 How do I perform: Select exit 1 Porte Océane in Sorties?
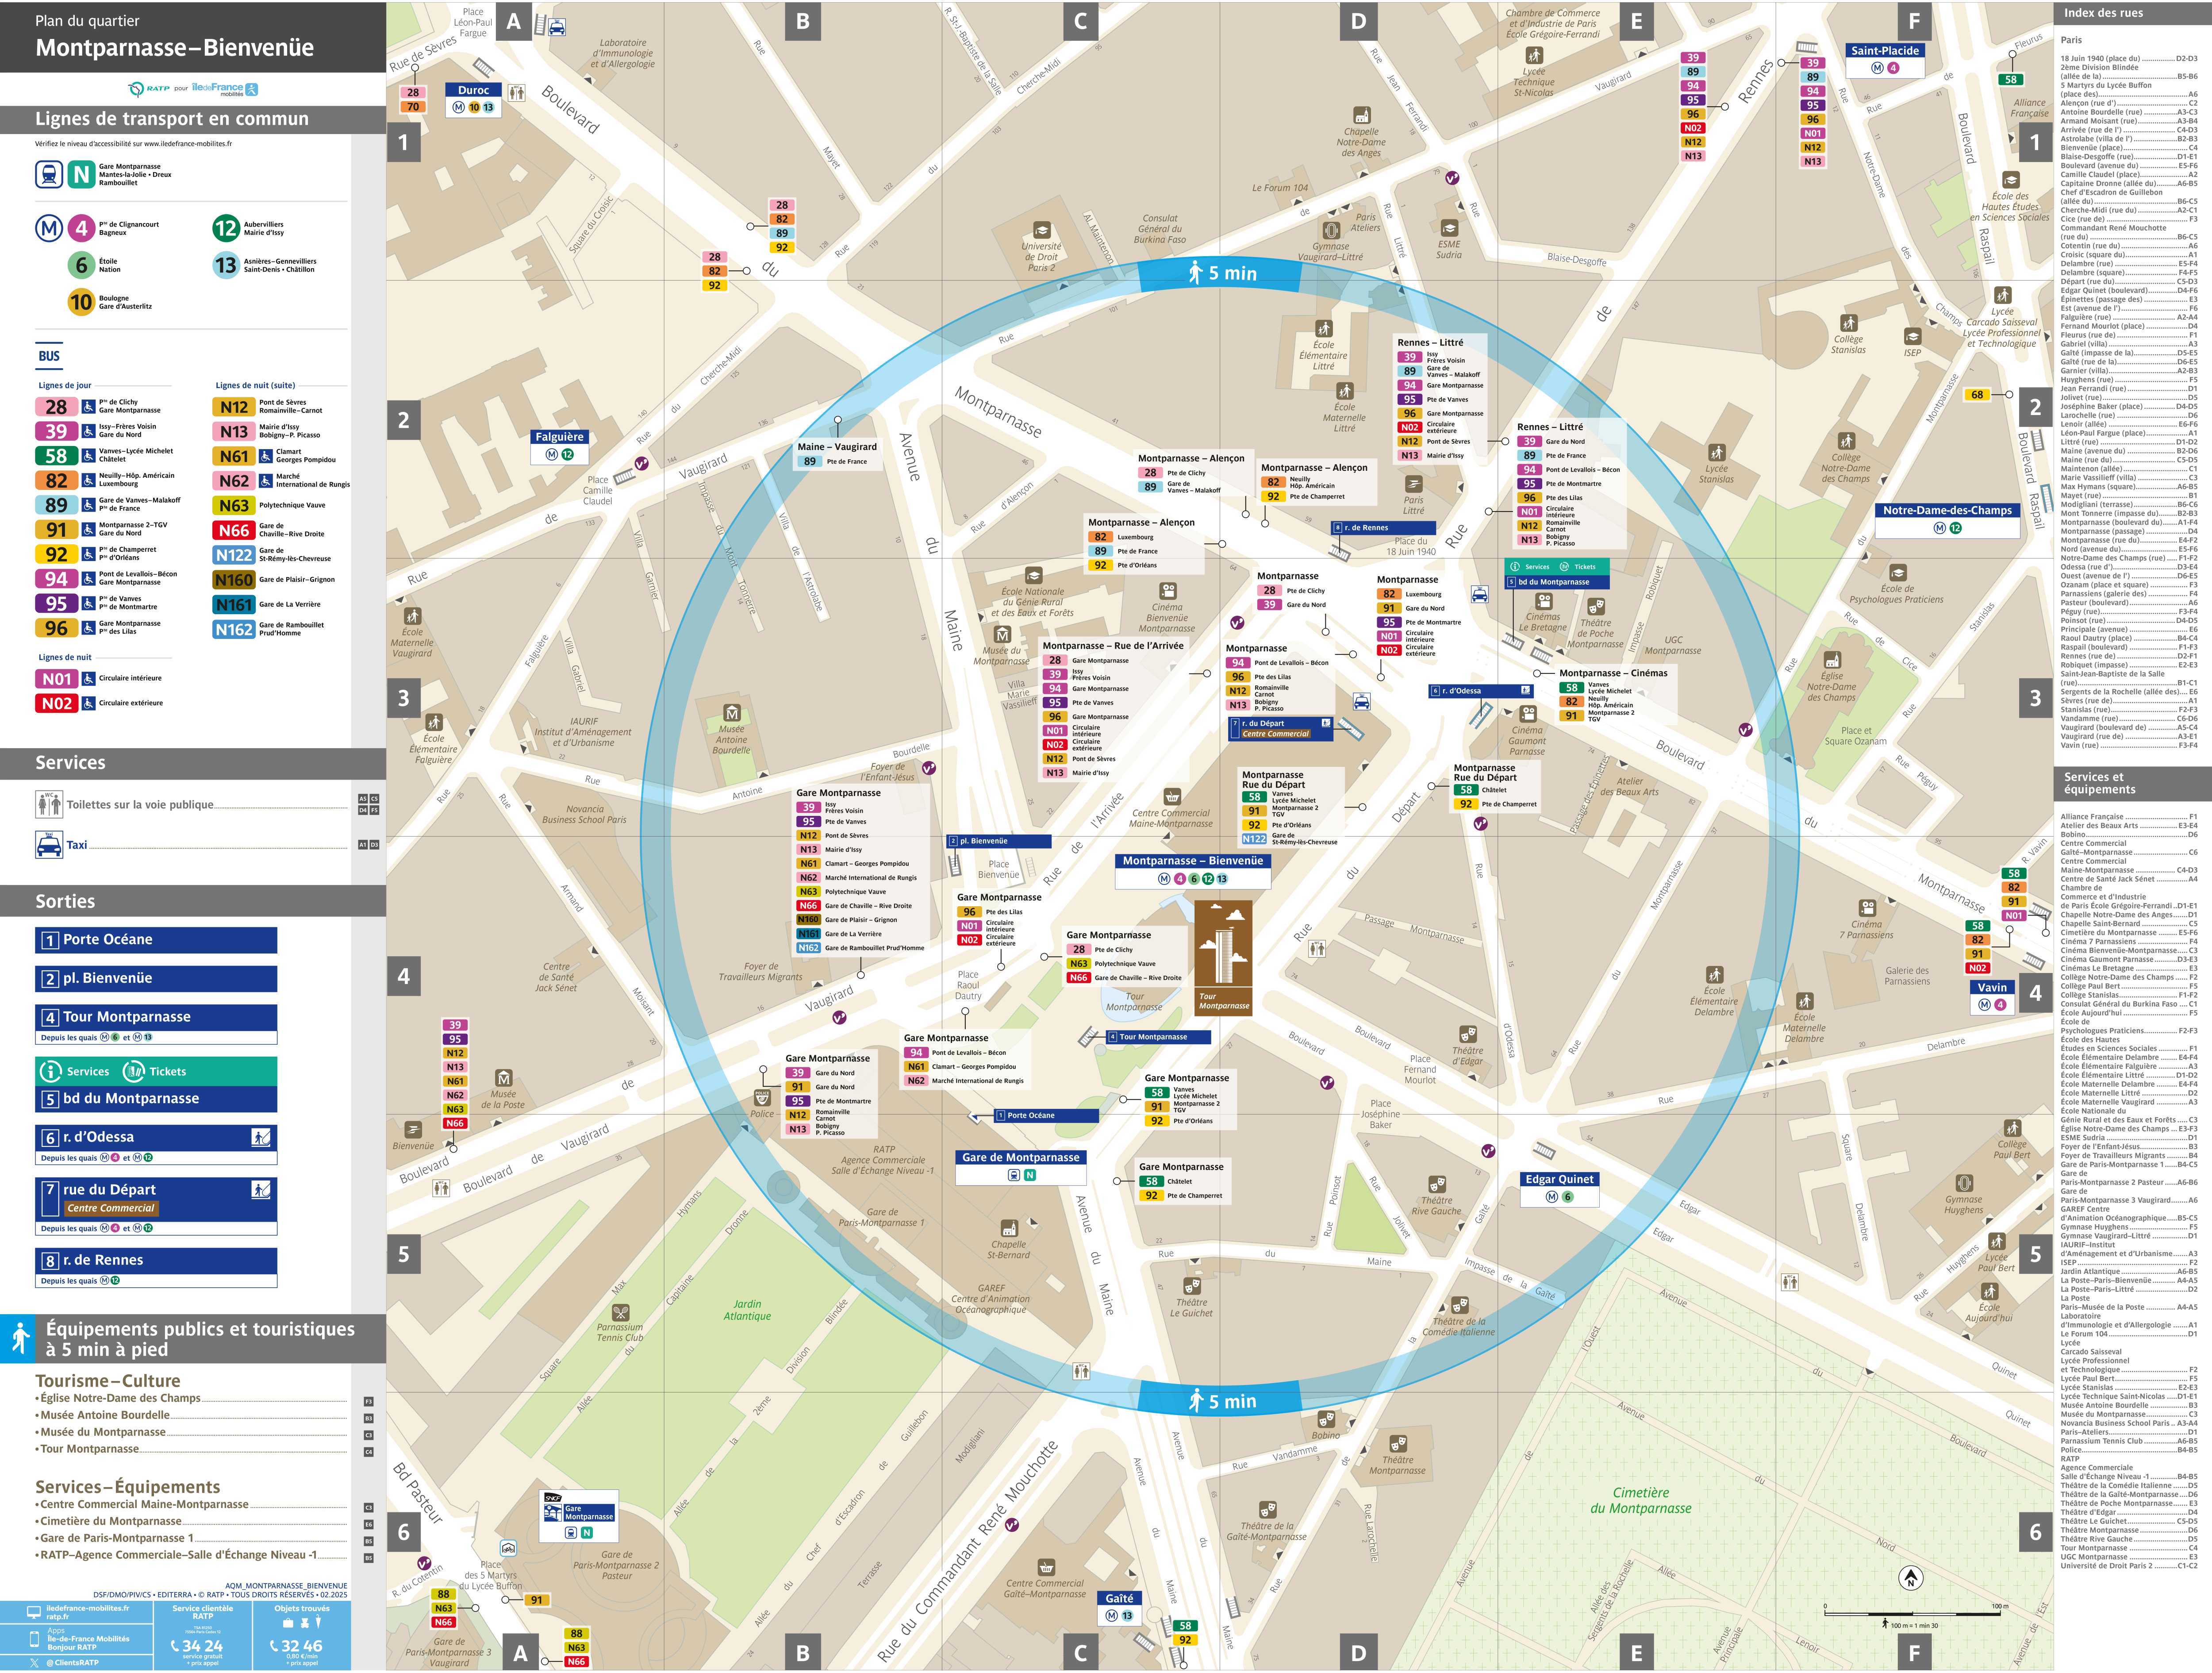(156, 940)
